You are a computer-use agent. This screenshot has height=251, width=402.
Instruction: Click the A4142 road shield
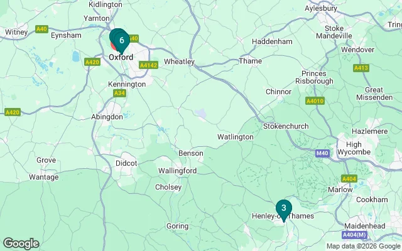148,65
